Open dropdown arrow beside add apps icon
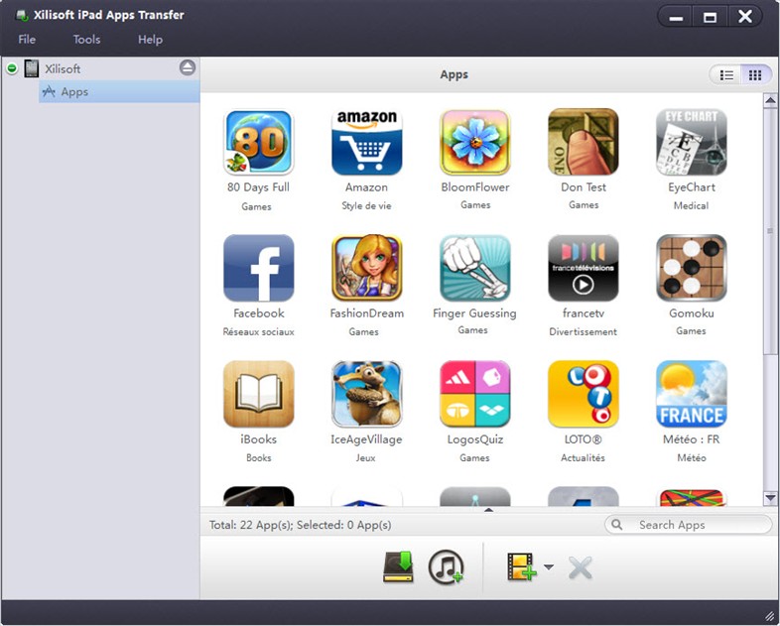This screenshot has height=626, width=780. [x=549, y=566]
